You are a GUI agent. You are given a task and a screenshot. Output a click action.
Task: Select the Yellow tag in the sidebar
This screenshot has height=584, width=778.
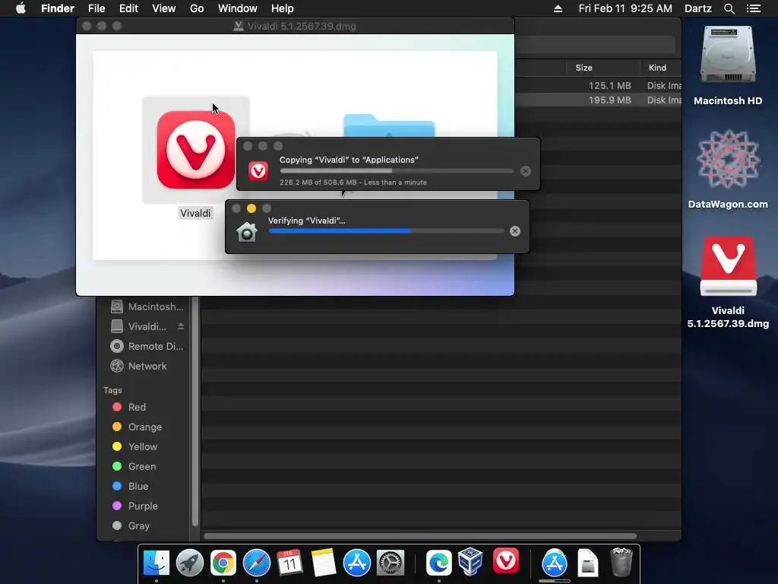135,446
